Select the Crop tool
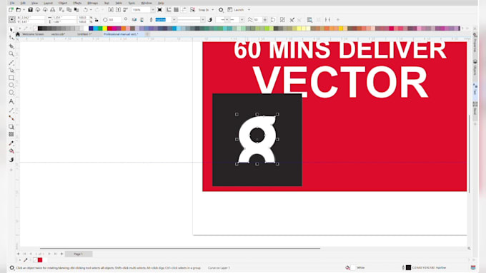 [11, 46]
